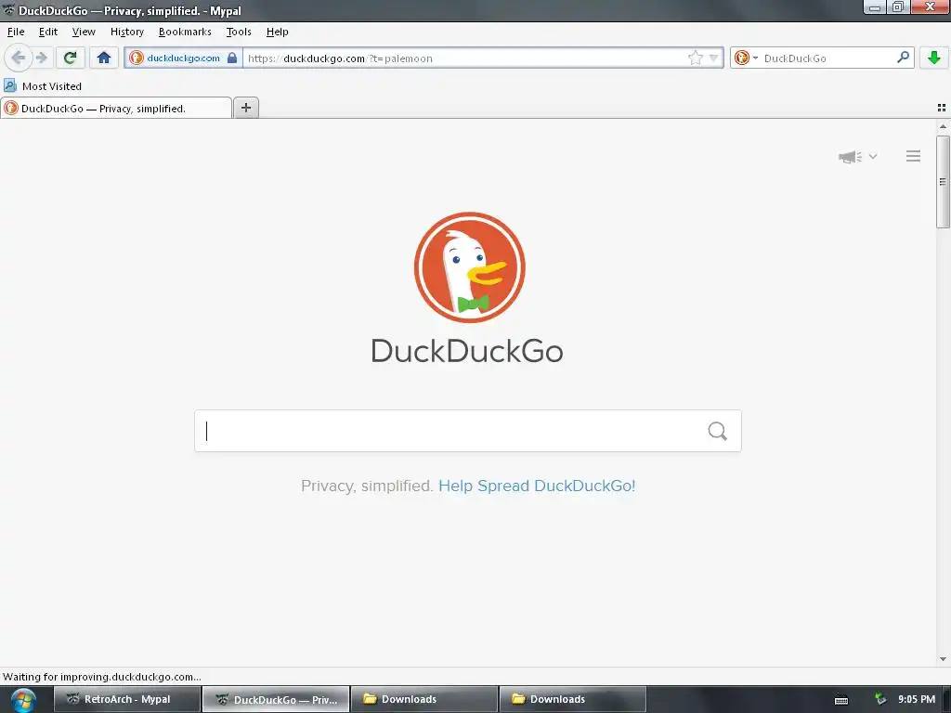
Task: Open a new tab with plus button
Action: [245, 108]
